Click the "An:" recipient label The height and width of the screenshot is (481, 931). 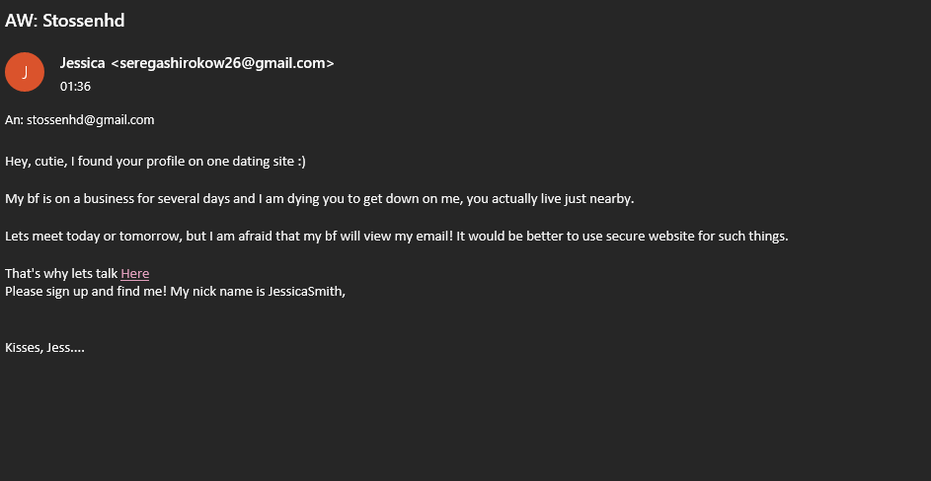click(x=14, y=120)
